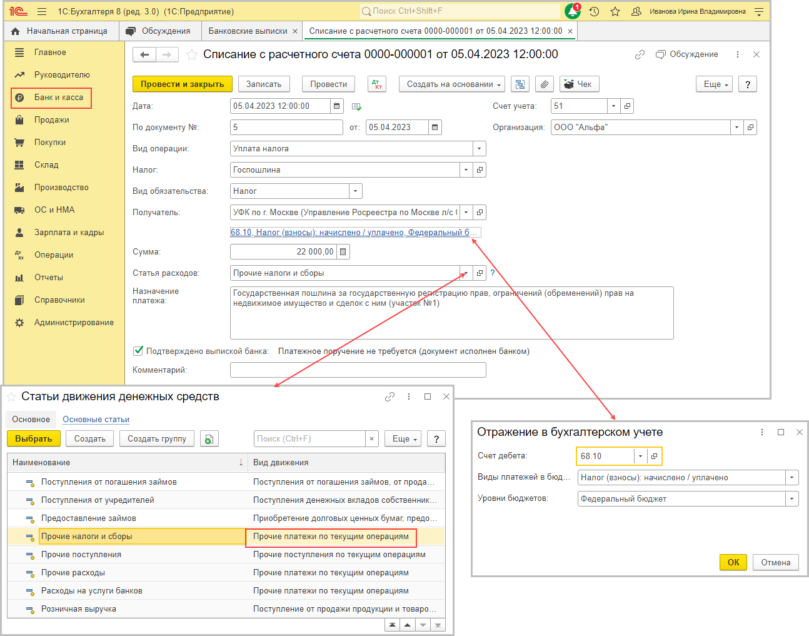Switch to Основные статьи tab
This screenshot has width=809, height=636.
tap(96, 420)
